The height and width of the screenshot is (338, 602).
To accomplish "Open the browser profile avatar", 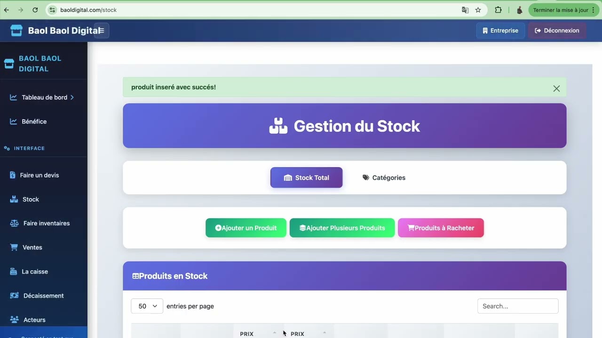I will pyautogui.click(x=520, y=10).
